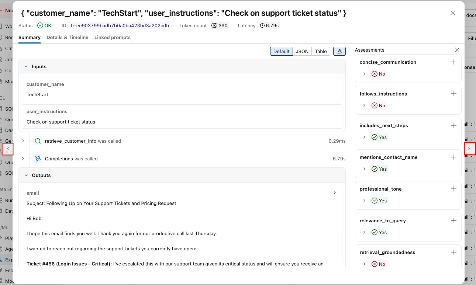Open Experiments in the left sidebar
This screenshot has width=476, height=285.
(8, 260)
